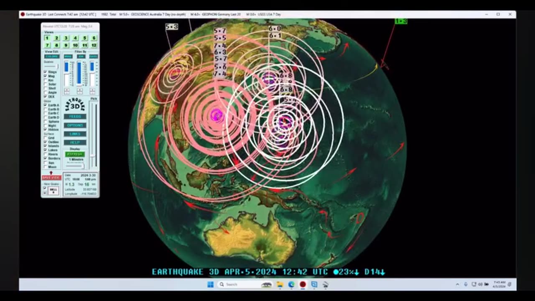Open the FEEDS panel
535x301 pixels.
(x=75, y=117)
